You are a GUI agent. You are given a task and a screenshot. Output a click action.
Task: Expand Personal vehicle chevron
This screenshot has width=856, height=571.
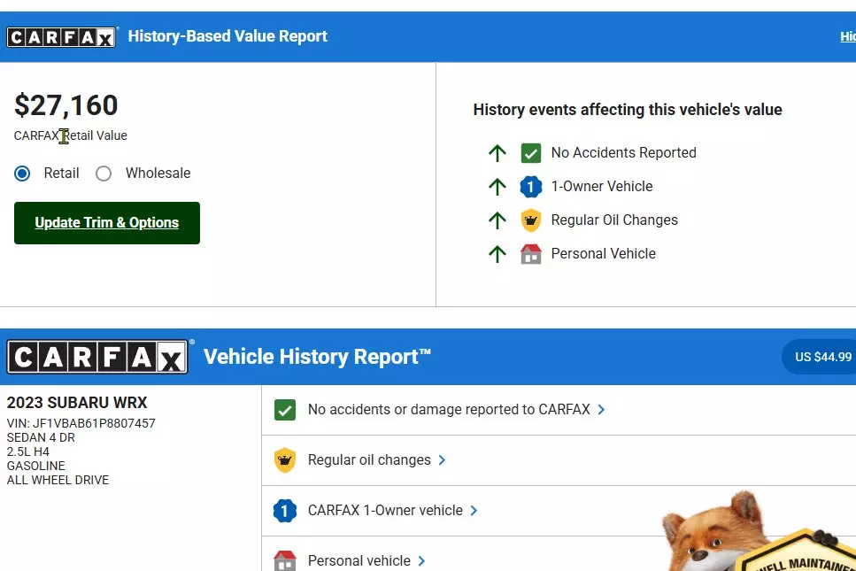pos(420,560)
